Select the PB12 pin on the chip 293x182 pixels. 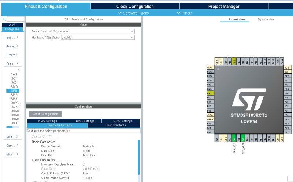(x=288, y=132)
